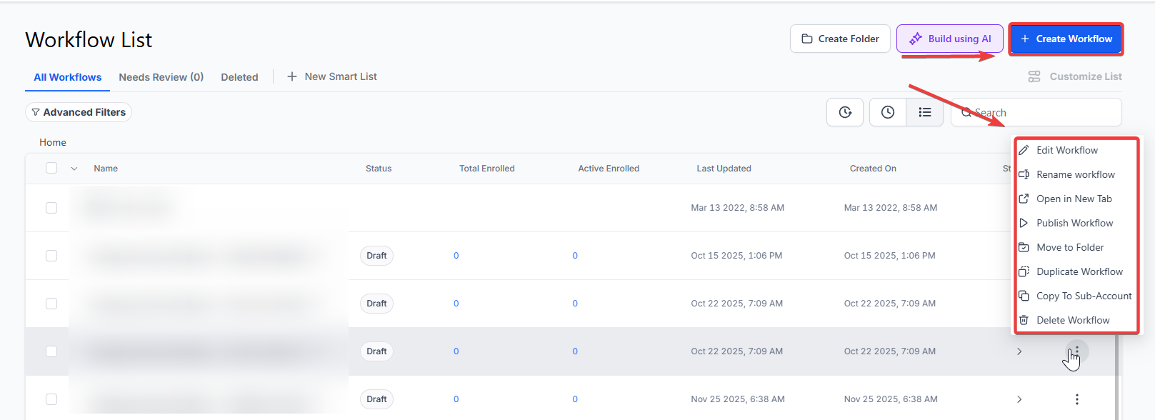Click the Customize List icon

(1034, 76)
